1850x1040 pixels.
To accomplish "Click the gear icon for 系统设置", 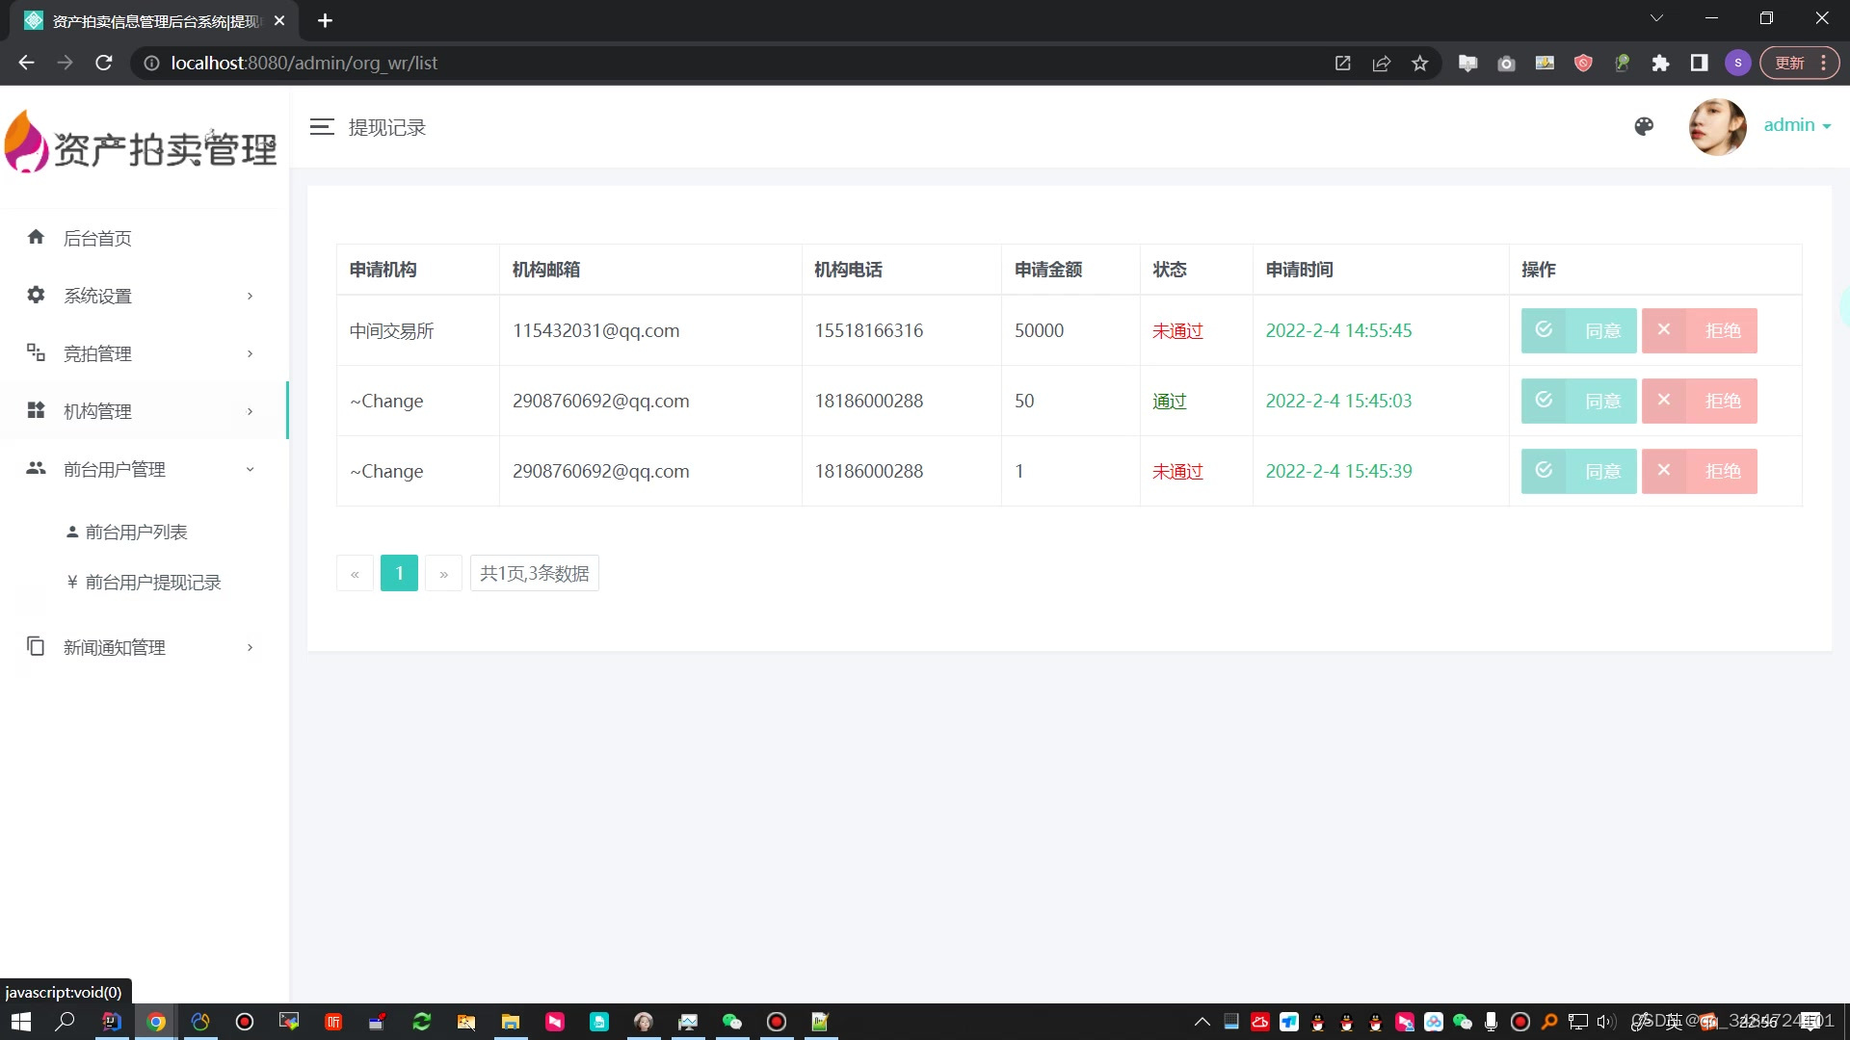I will 36,295.
